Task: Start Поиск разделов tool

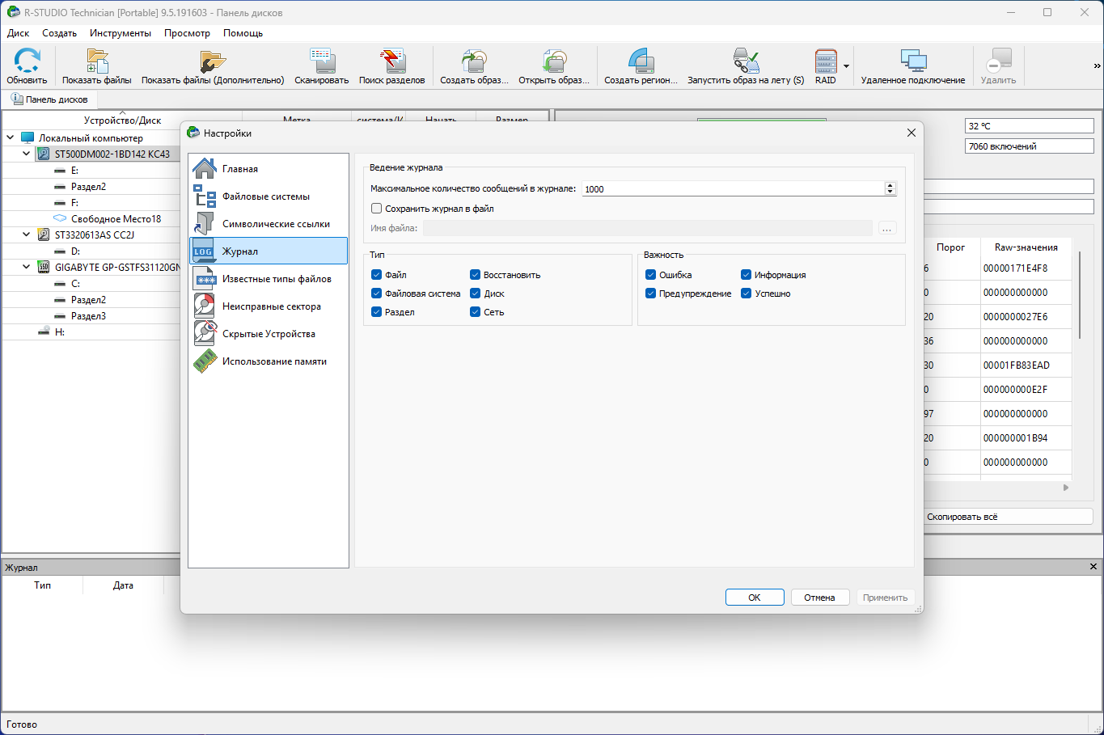Action: click(x=392, y=66)
